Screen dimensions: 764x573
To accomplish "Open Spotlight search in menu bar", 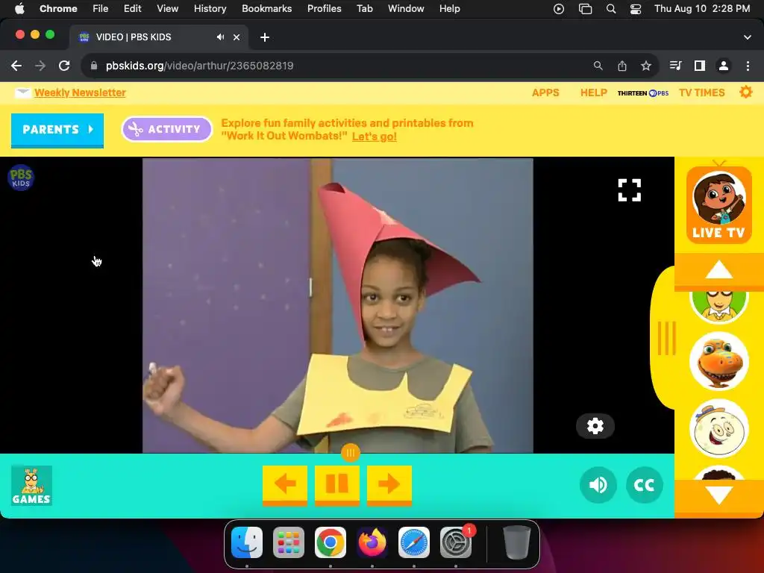I will point(610,9).
